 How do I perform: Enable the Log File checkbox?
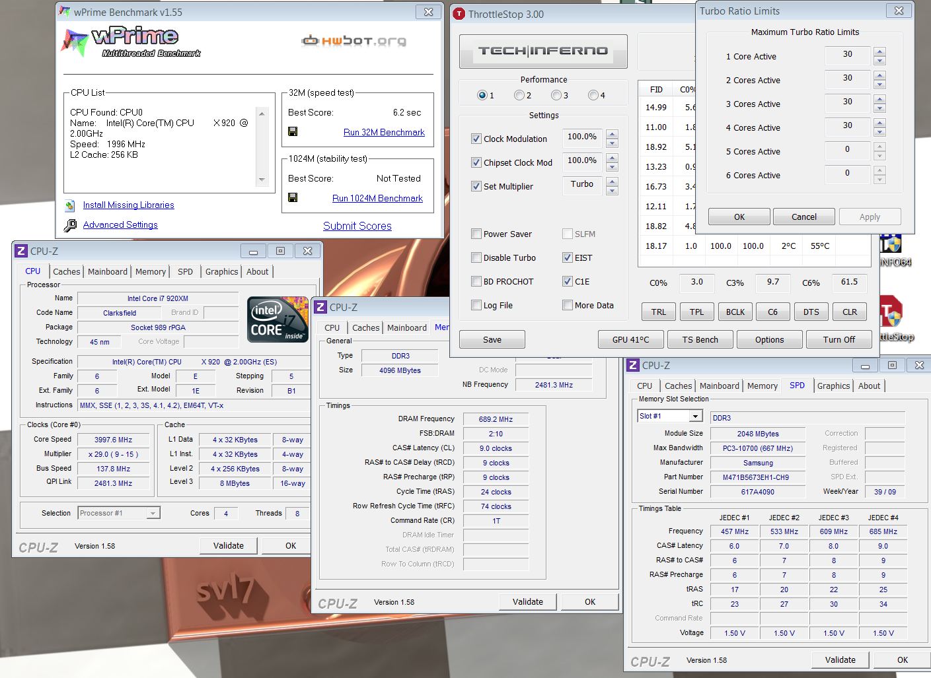pyautogui.click(x=476, y=305)
